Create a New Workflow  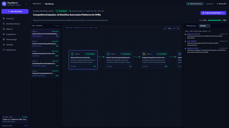point(15,11)
